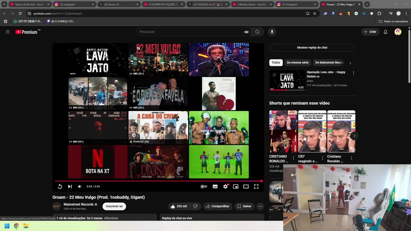The height and width of the screenshot is (231, 411).
Task: Open options for CRISTIANO RONALDO short
Action: tap(293, 158)
